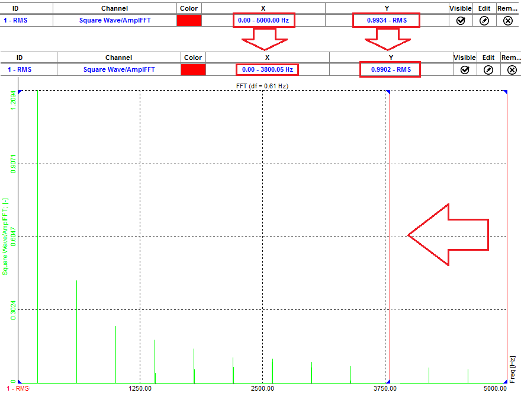
Task: Select Square Wave/AmplFFT channel in the lower table
Action: (x=119, y=69)
